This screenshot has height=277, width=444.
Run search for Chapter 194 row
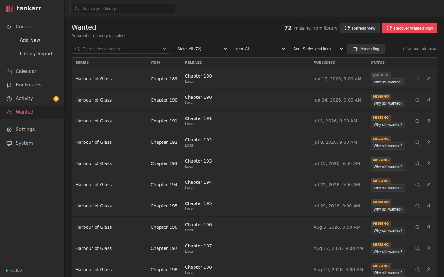(x=417, y=185)
